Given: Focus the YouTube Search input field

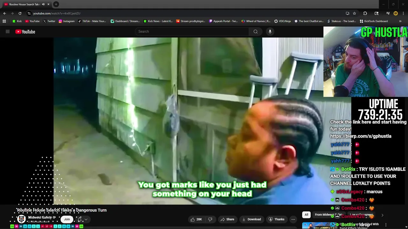Looking at the screenshot, I should pos(192,31).
